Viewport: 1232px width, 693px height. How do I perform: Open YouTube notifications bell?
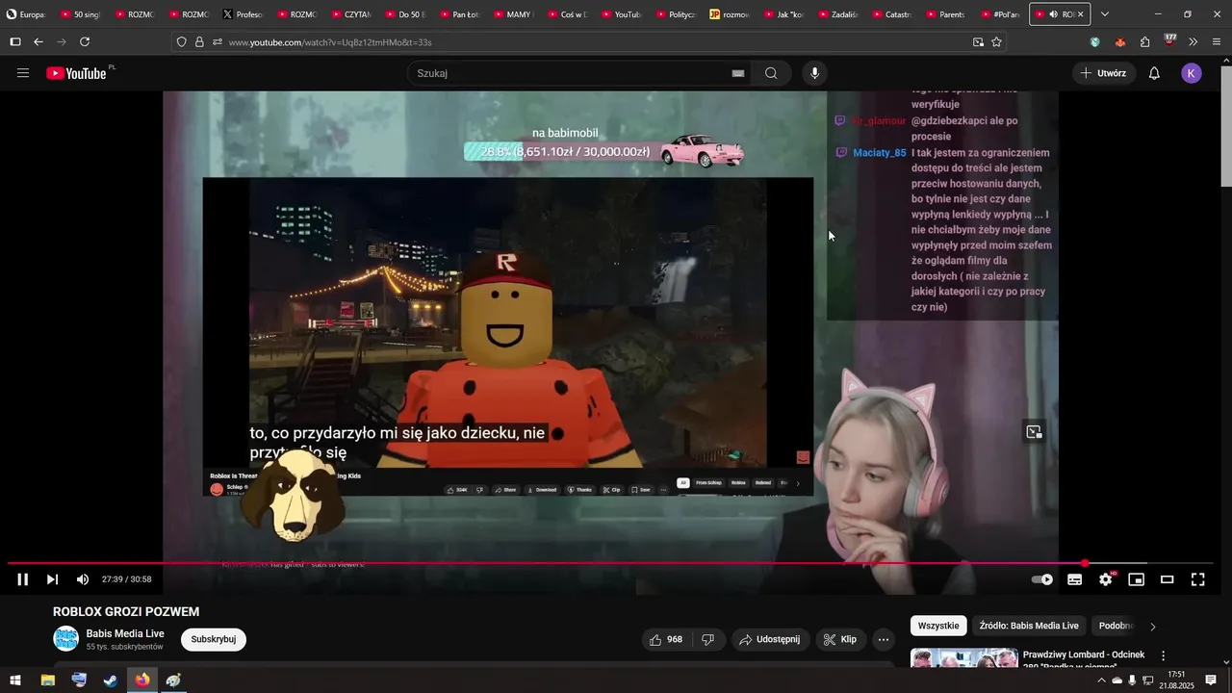click(1154, 73)
